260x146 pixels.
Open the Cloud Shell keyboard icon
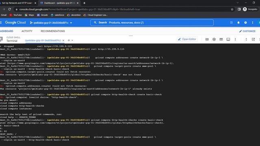207,39
